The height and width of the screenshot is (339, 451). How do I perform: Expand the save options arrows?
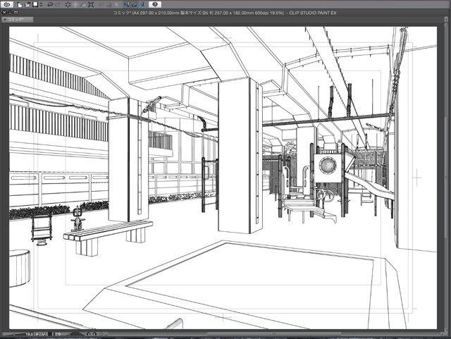click(x=41, y=5)
